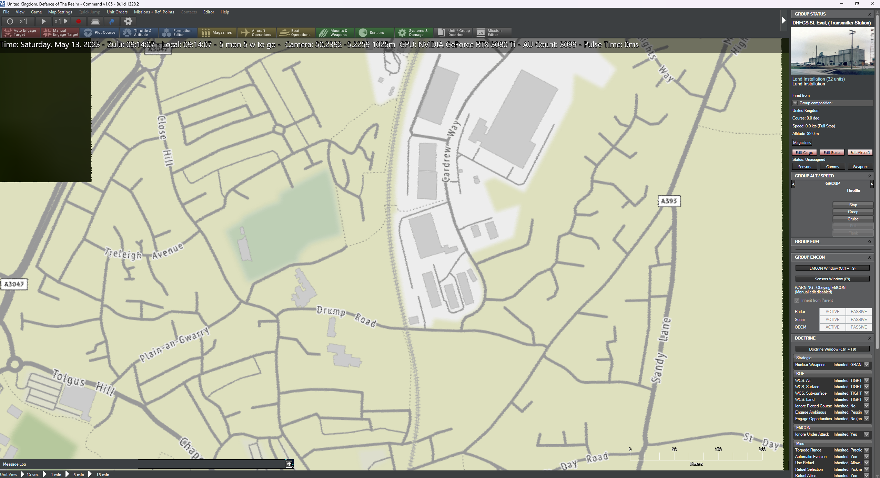The image size is (880, 478).
Task: Start the simulation with the play button
Action: [x=43, y=21]
